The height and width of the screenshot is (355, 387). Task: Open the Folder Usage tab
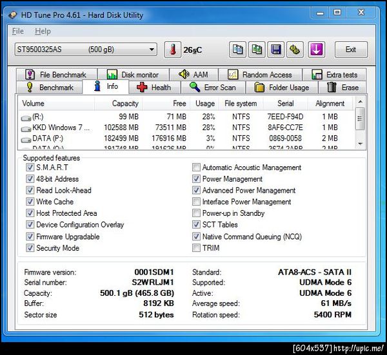[282, 88]
